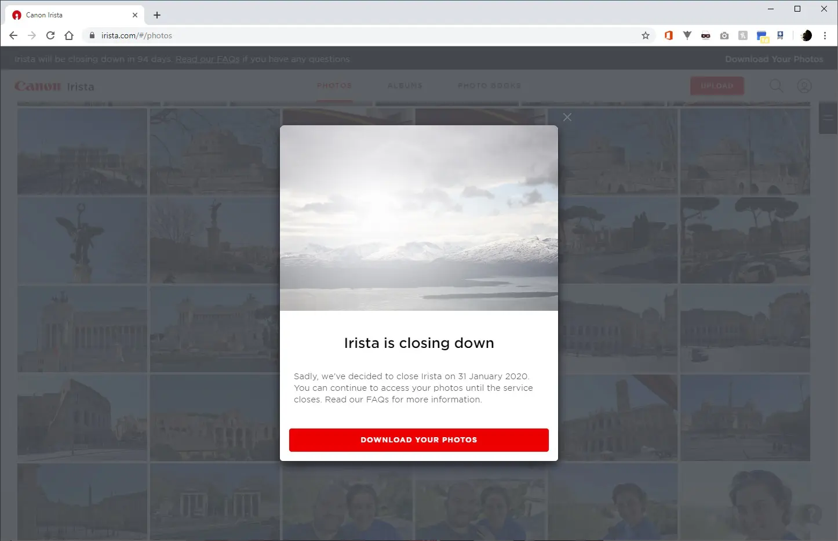Close the Canon Irista tab
838x541 pixels.
[135, 15]
